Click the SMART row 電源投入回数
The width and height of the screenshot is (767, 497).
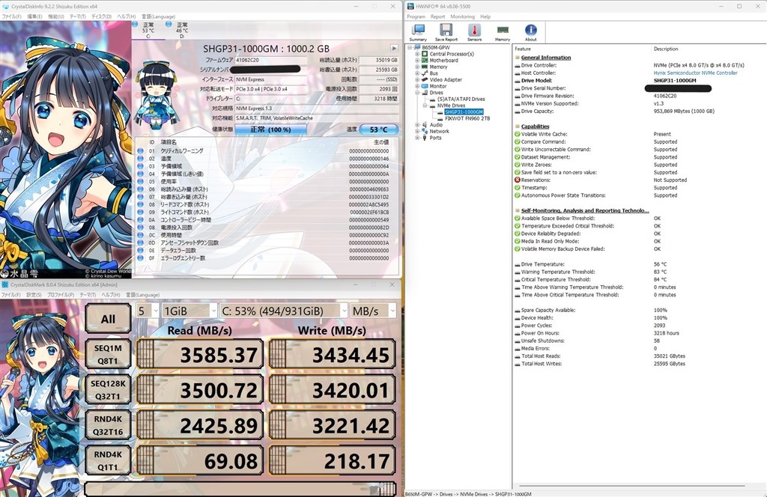tap(267, 228)
